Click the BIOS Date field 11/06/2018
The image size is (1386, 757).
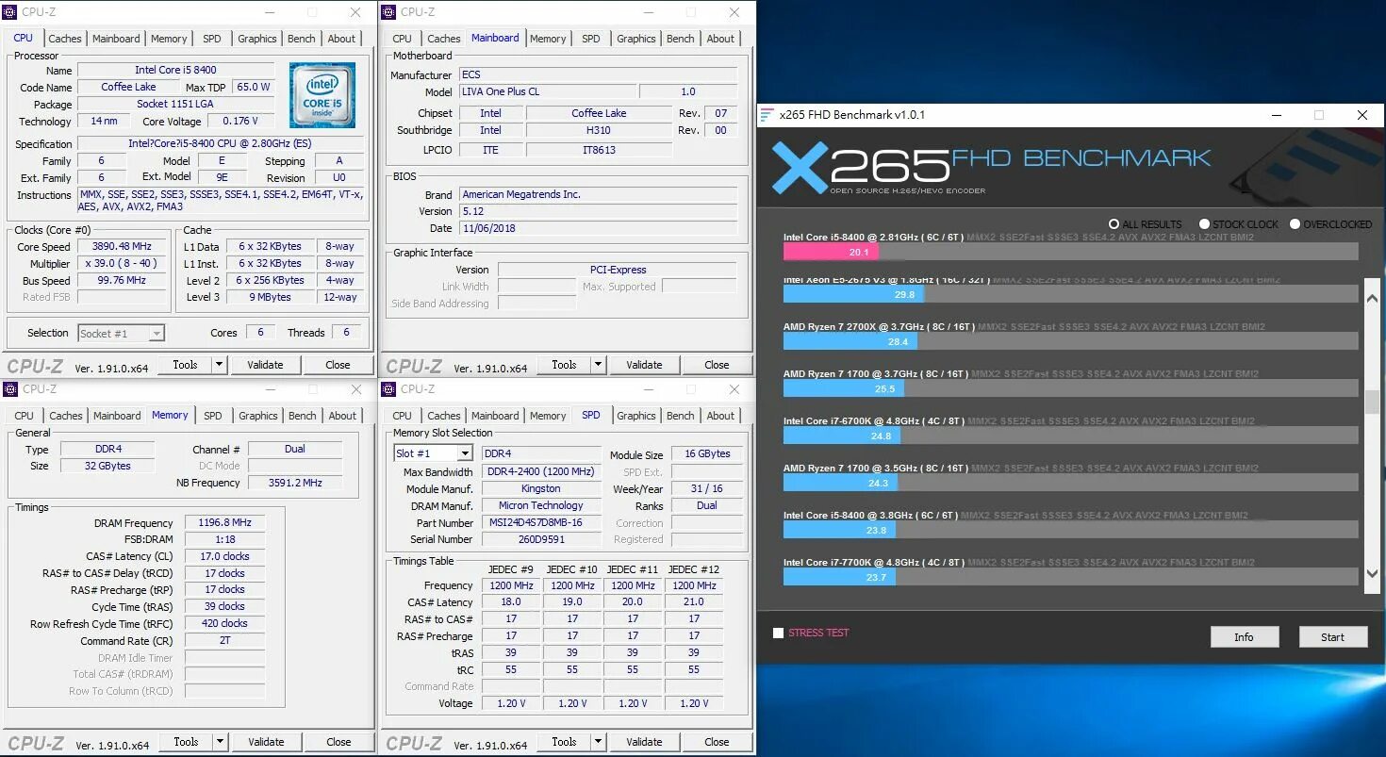(598, 228)
